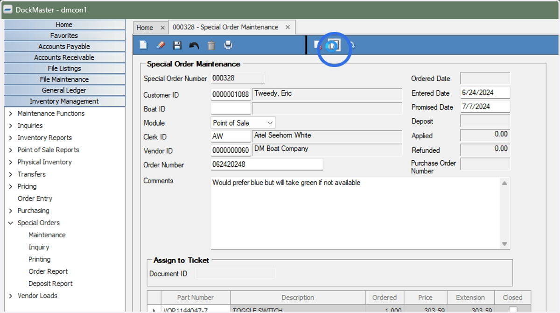Click the customer name Tweedy, Eric
560x313 pixels.
click(x=273, y=93)
